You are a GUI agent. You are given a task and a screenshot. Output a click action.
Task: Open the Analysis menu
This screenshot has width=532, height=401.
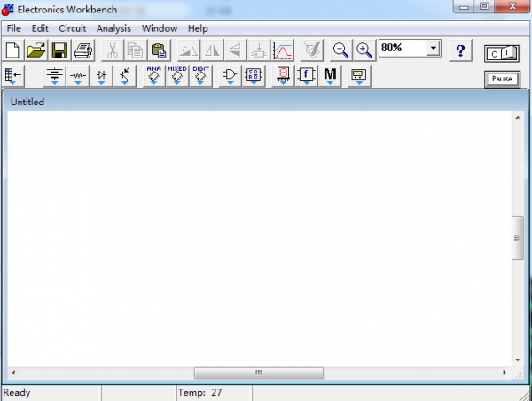click(x=113, y=28)
